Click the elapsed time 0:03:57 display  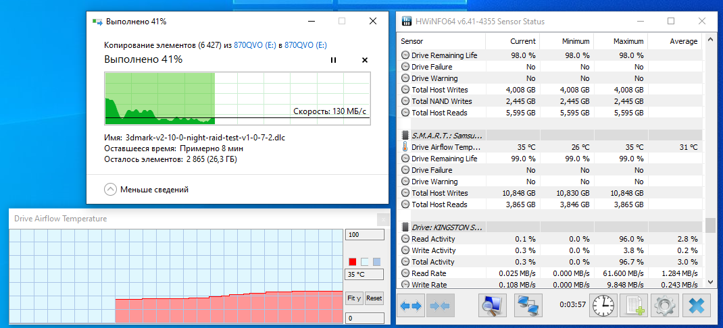coord(572,304)
